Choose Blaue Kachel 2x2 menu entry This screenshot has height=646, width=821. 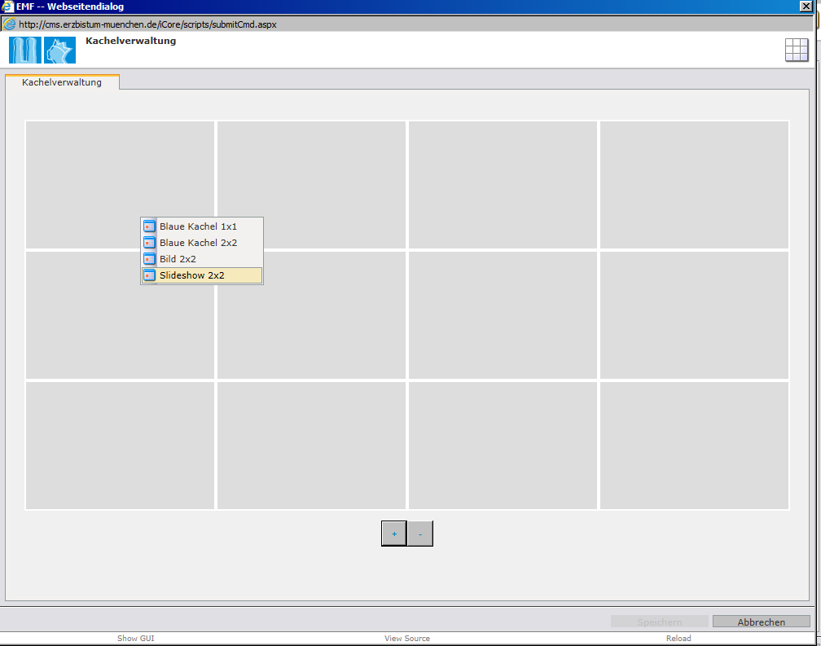click(198, 243)
